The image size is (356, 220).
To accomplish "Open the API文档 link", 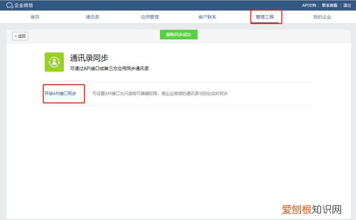I will [x=309, y=5].
